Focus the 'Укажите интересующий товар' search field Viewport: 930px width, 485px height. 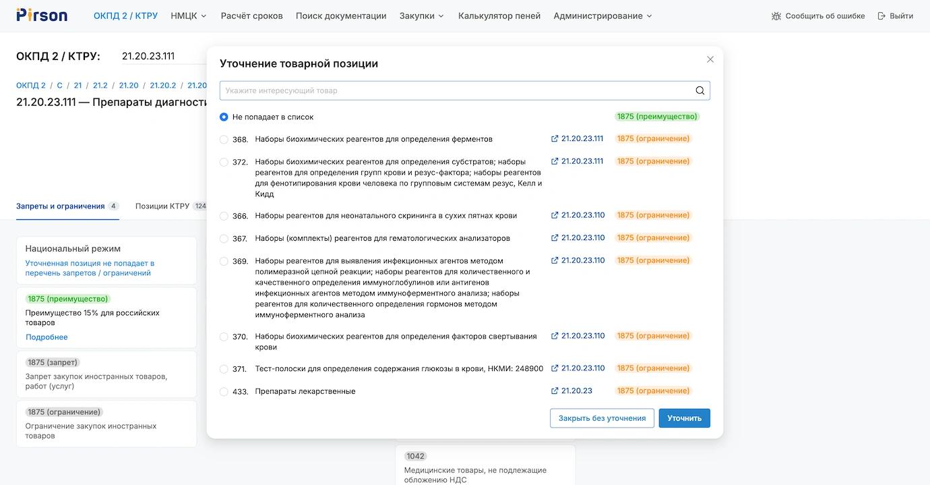coord(458,90)
